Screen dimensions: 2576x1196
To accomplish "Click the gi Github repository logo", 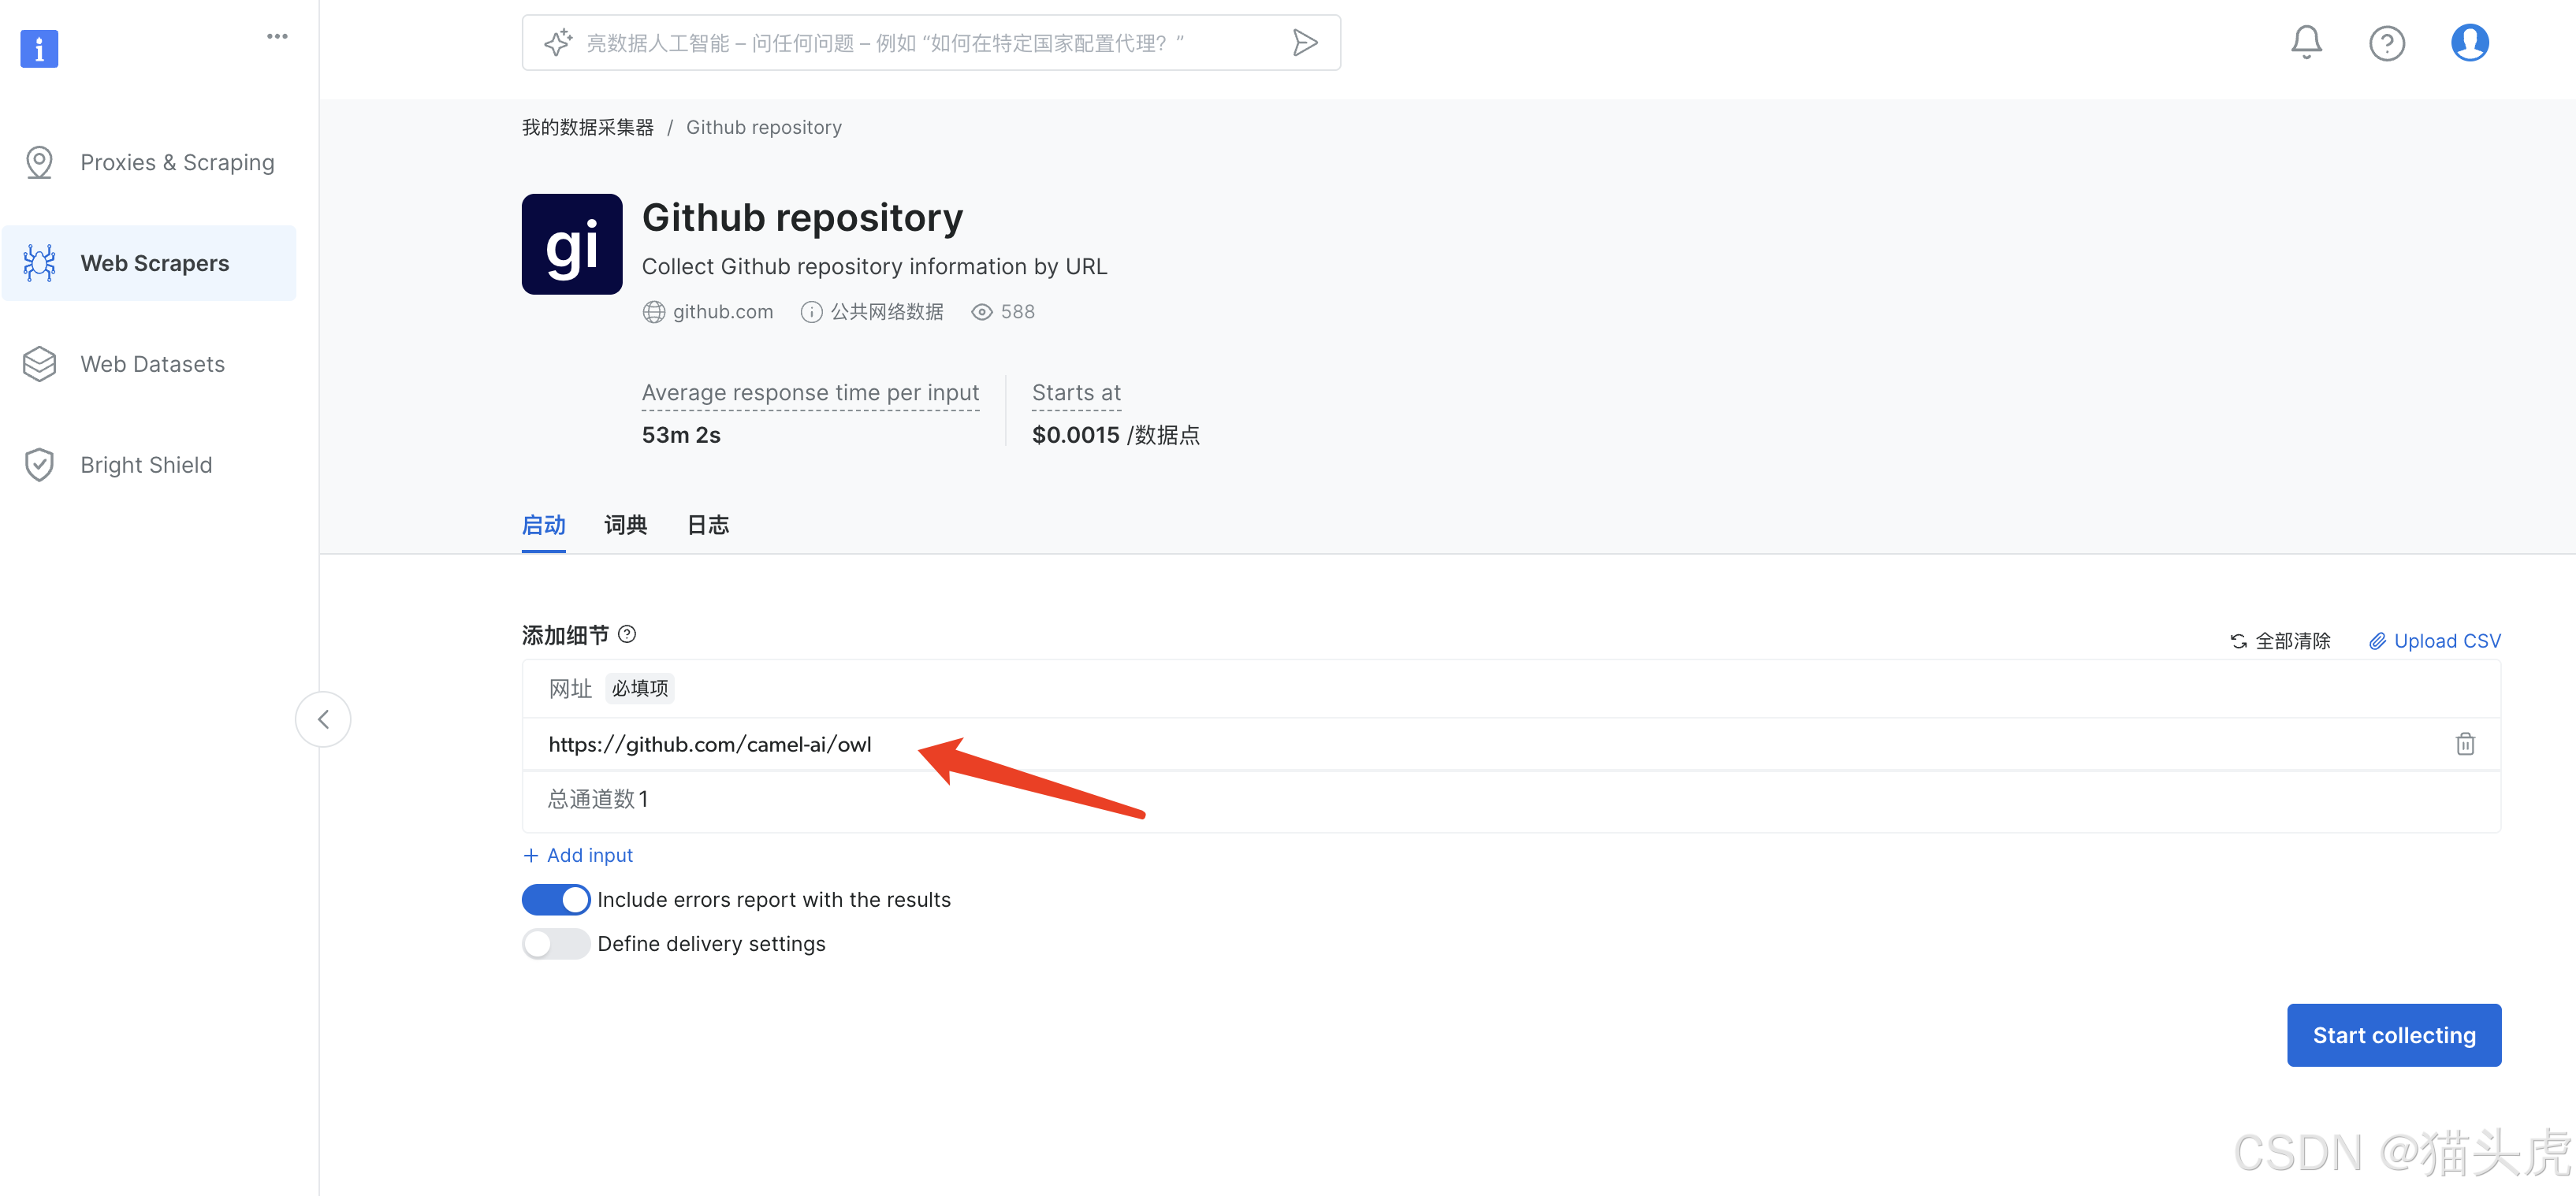I will [572, 243].
